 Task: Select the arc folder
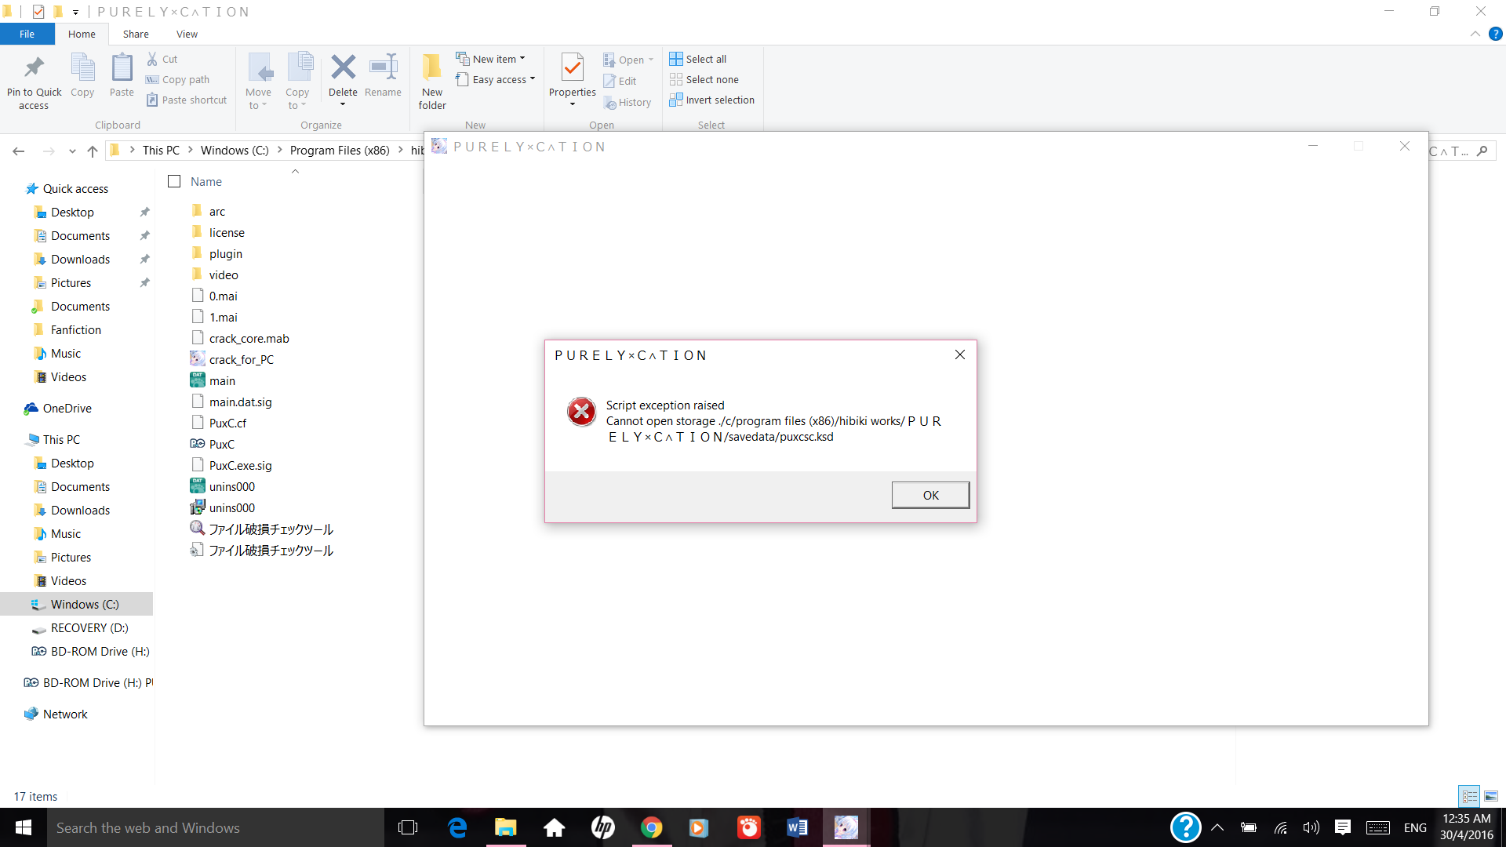click(217, 211)
